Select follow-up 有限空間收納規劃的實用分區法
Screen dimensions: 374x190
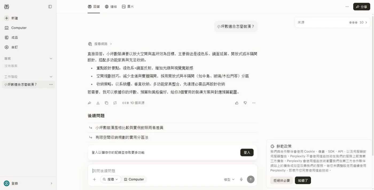pyautogui.click(x=173, y=137)
